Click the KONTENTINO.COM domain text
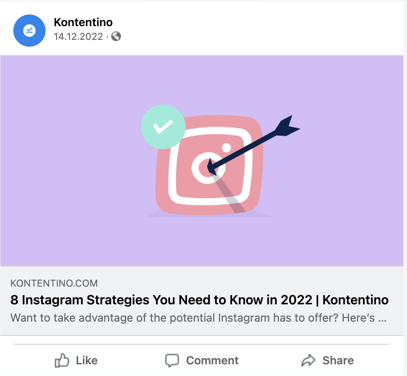The image size is (407, 376). 54,283
